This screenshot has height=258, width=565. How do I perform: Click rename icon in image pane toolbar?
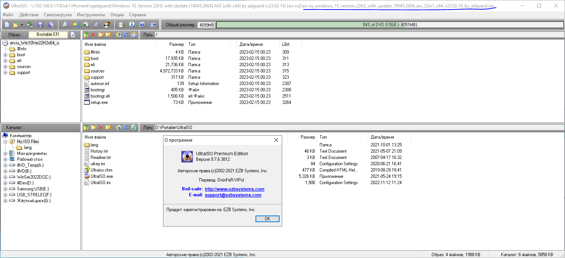click(x=108, y=35)
